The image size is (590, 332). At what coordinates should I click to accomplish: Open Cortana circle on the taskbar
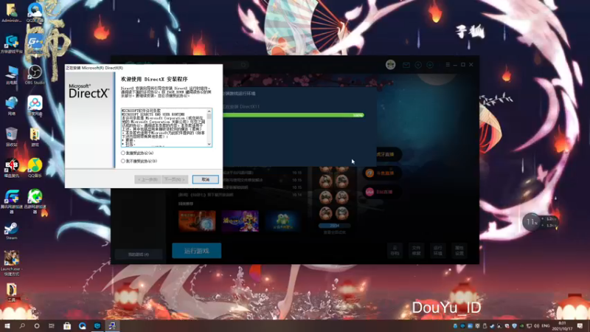tap(36, 325)
